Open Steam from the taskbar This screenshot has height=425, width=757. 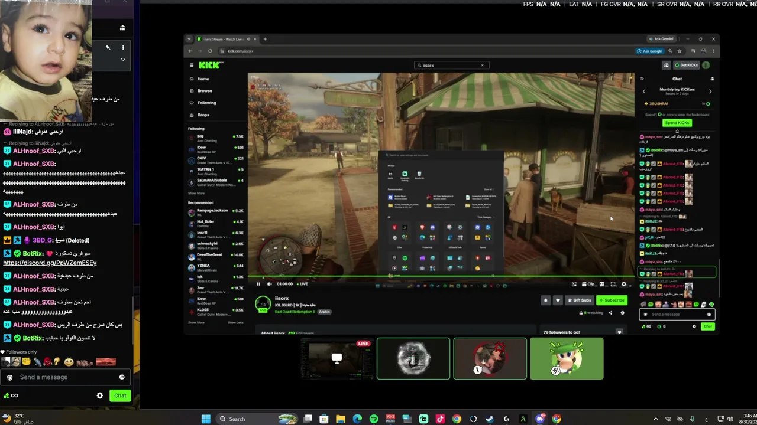[x=490, y=419]
